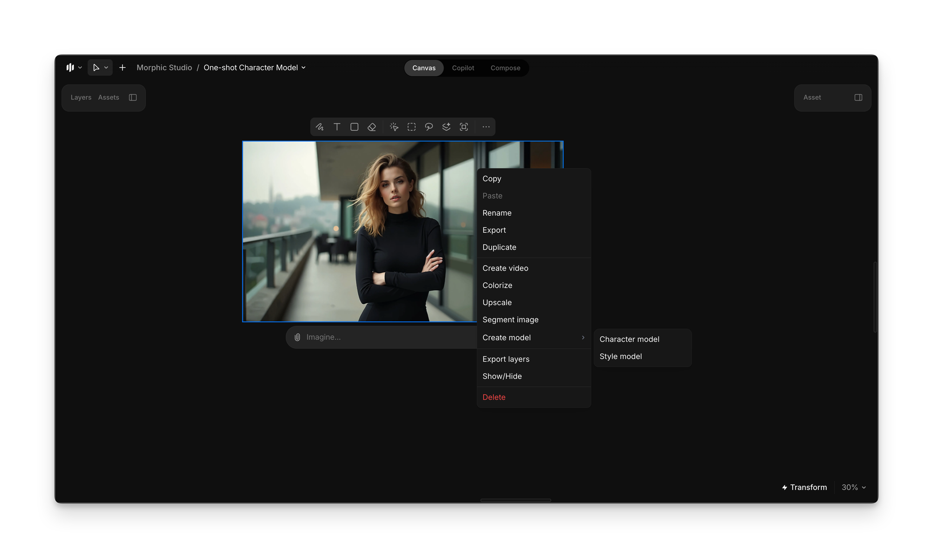Click the AI layers sparkle tool
The width and height of the screenshot is (933, 558).
[446, 127]
